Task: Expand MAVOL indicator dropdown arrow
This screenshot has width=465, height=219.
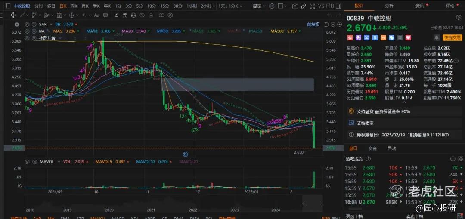Action: 59,162
